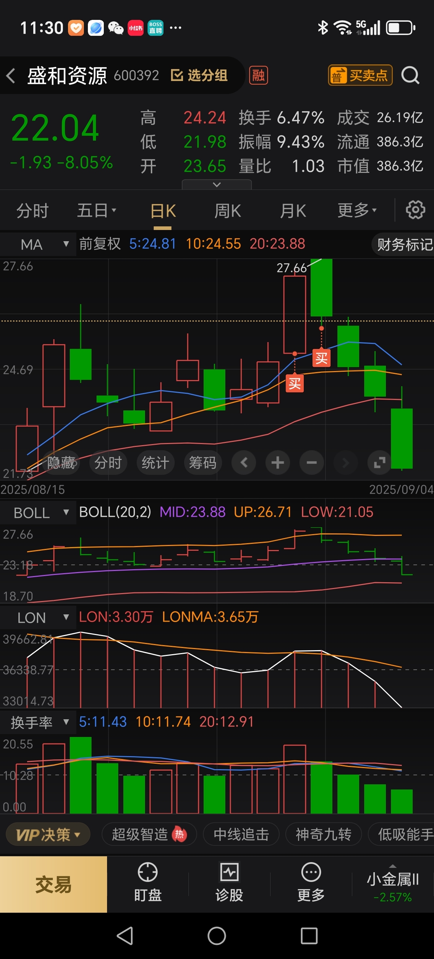
Task: Tap LON:3.30万 value
Action: click(116, 617)
